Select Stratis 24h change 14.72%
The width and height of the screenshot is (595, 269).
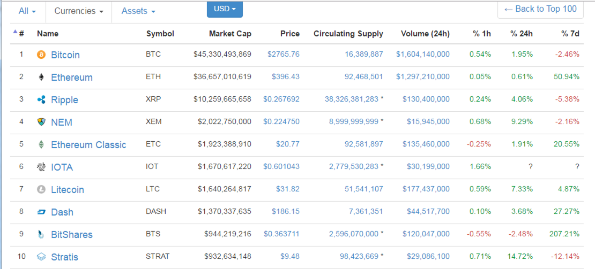tap(520, 257)
